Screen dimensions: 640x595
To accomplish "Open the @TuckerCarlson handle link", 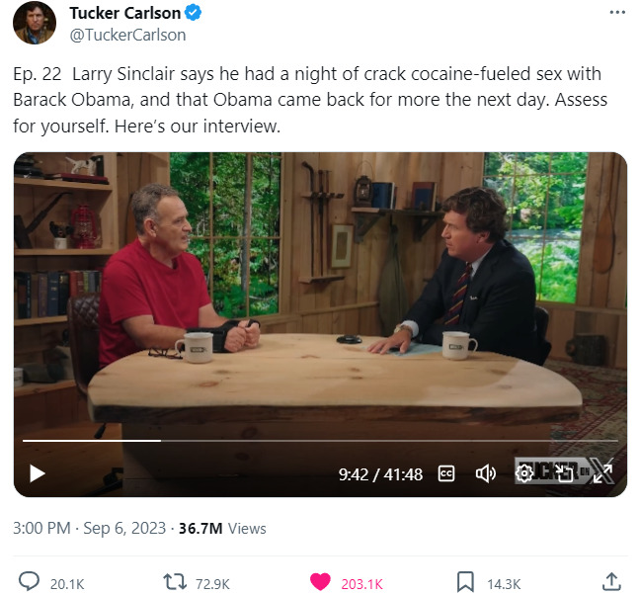I will 127,35.
